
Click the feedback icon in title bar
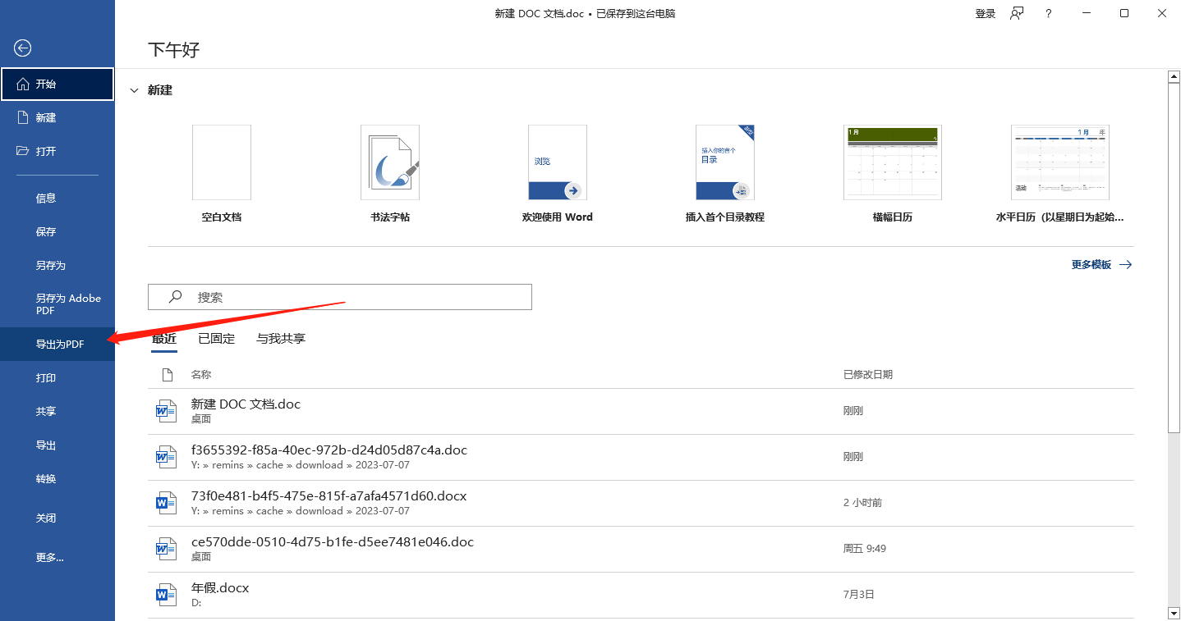[1017, 13]
